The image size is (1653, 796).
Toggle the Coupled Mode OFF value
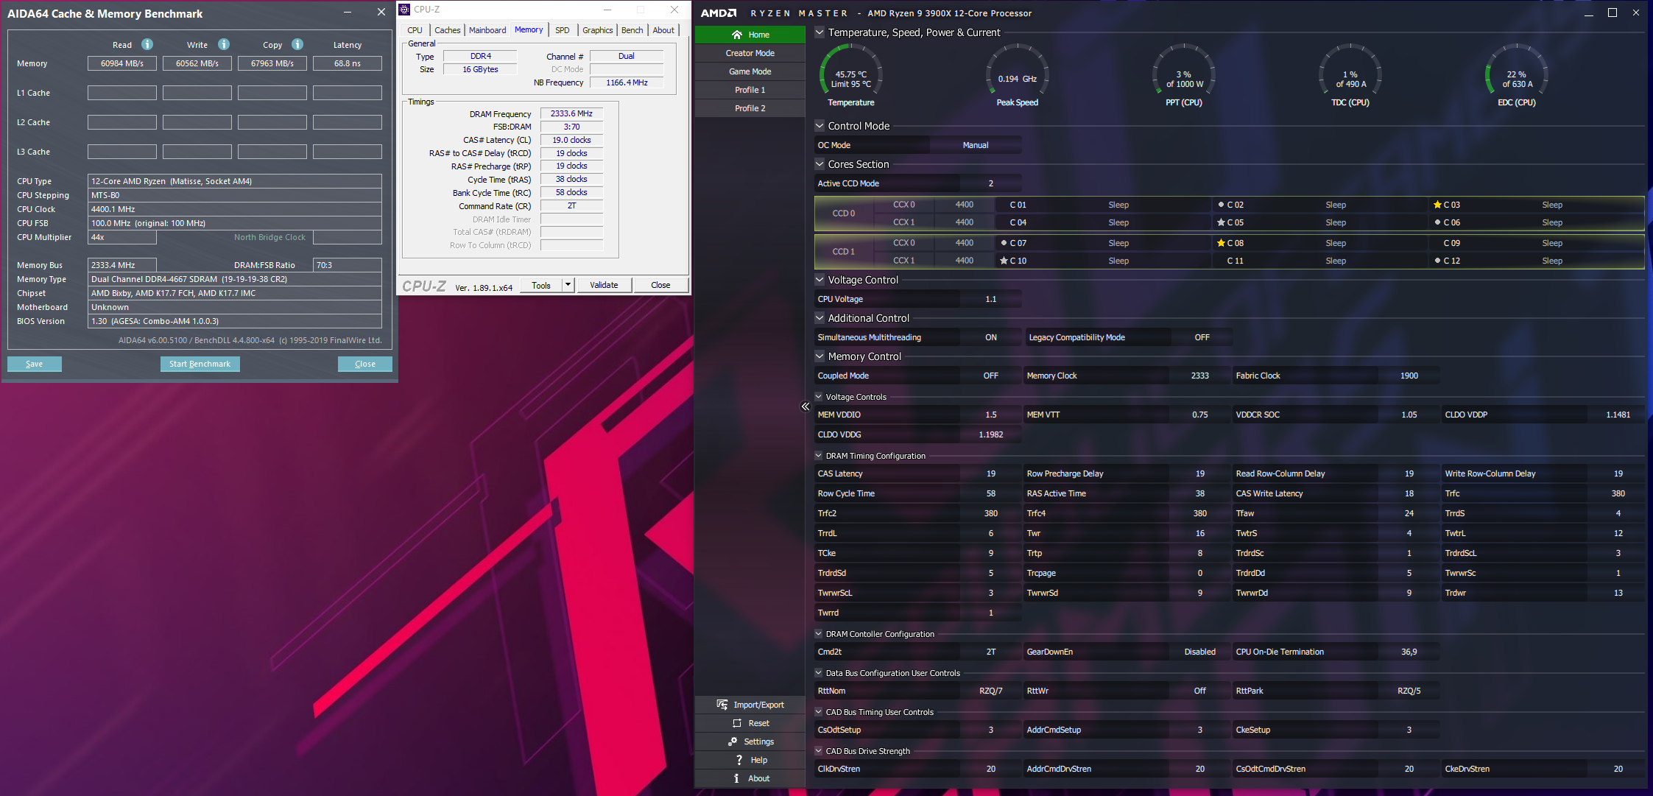(990, 376)
